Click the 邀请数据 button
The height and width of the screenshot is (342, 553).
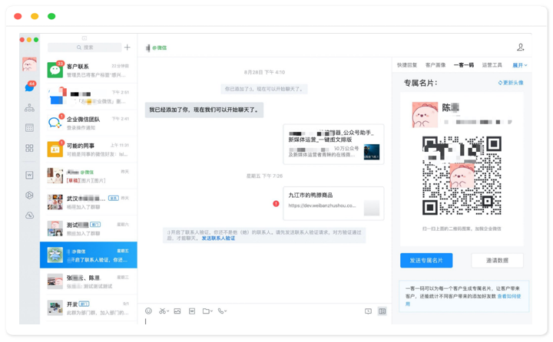[497, 261]
